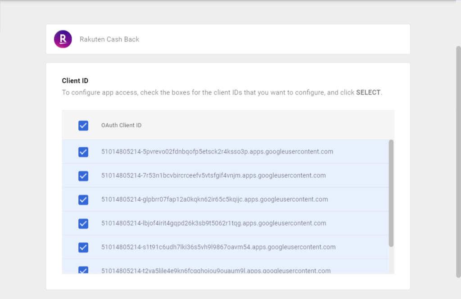Uncheck the client ID starting with 7r53n1bcv
The height and width of the screenshot is (299, 461).
point(83,176)
